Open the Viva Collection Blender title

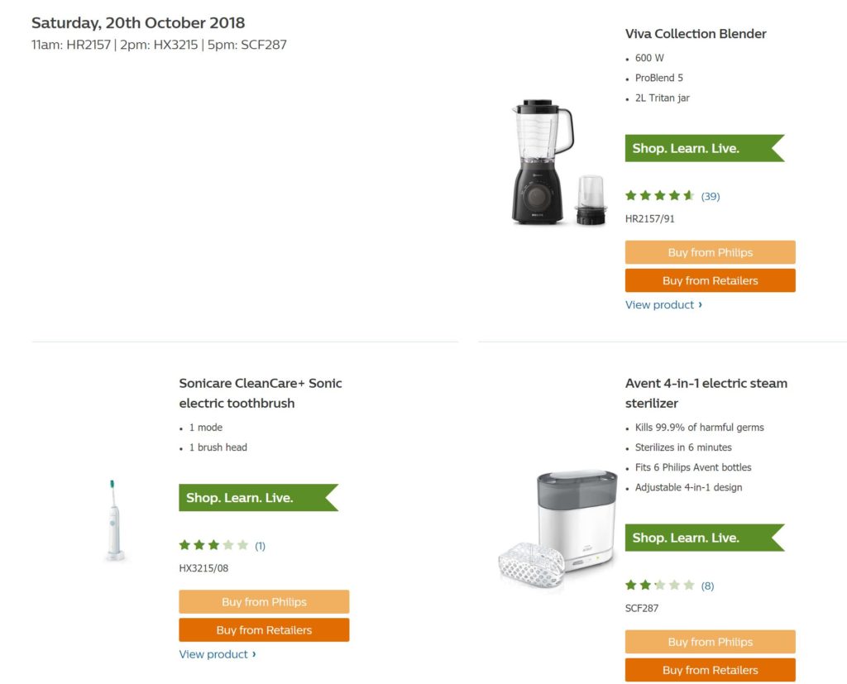click(x=696, y=34)
